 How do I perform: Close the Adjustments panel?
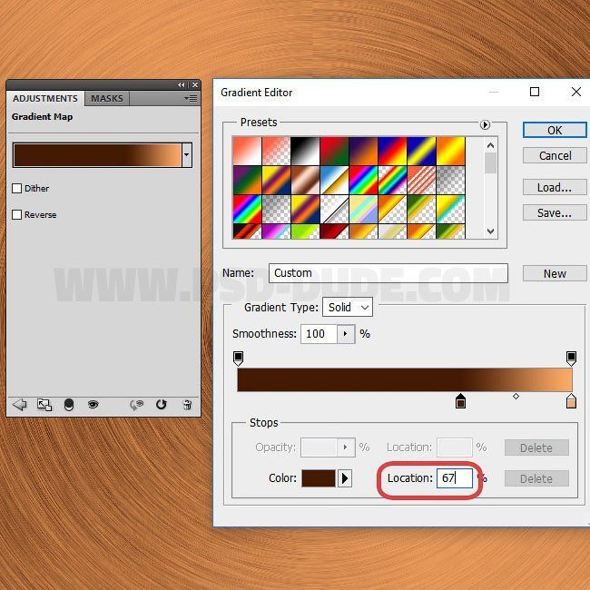pyautogui.click(x=195, y=85)
